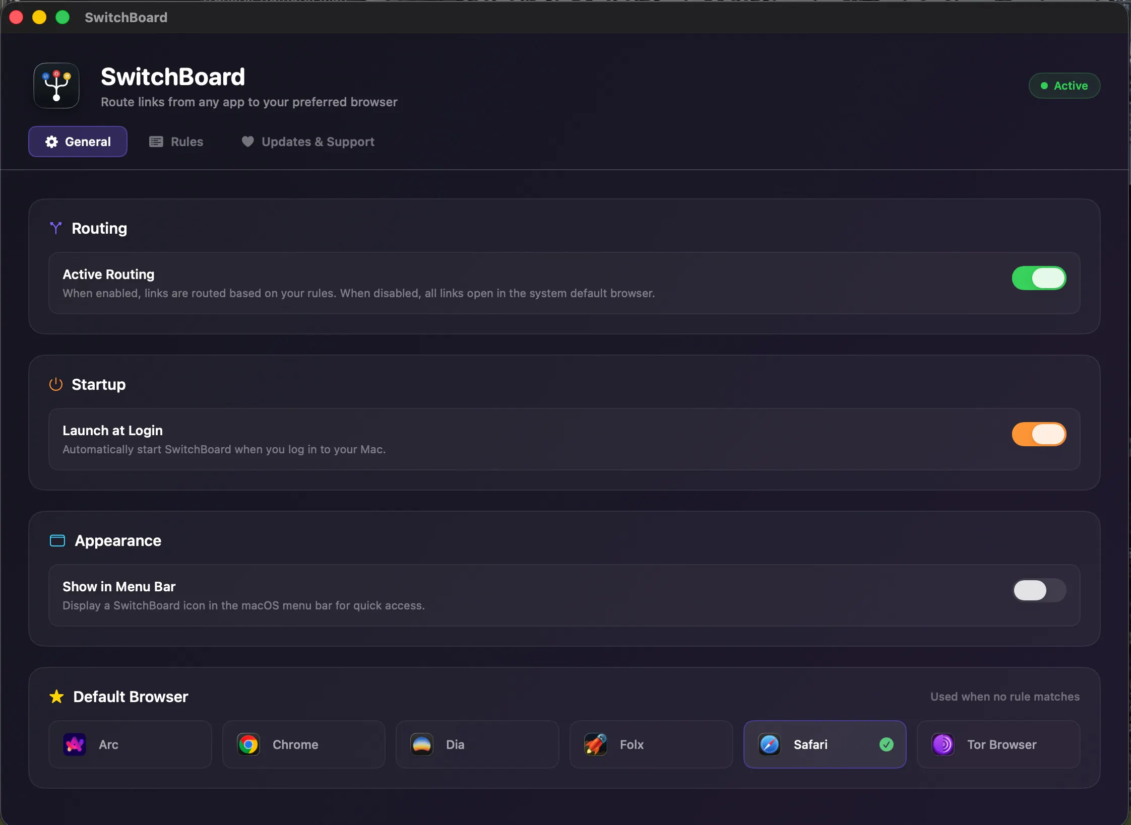Click the Dia browser icon
The image size is (1131, 825).
(422, 744)
